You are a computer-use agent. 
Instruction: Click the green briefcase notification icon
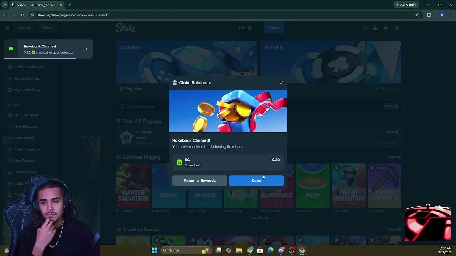click(11, 49)
